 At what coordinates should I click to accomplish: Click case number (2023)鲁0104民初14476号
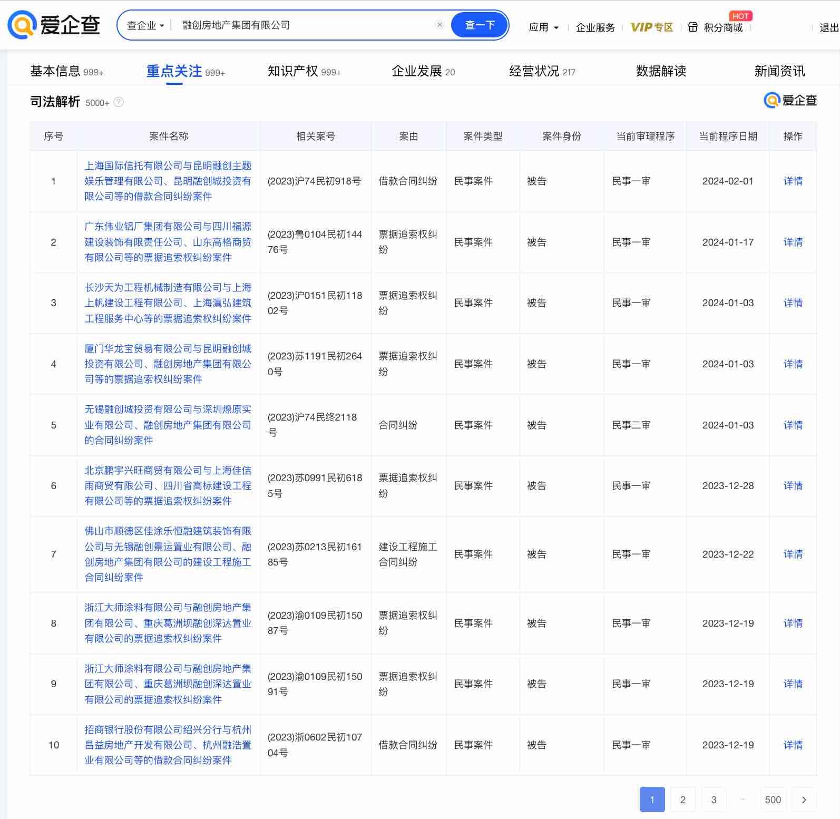click(x=315, y=242)
